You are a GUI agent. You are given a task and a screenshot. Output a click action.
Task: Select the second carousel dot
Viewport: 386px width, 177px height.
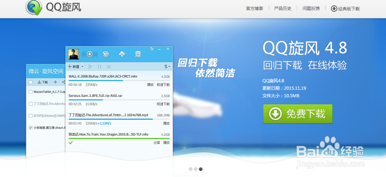click(195, 169)
